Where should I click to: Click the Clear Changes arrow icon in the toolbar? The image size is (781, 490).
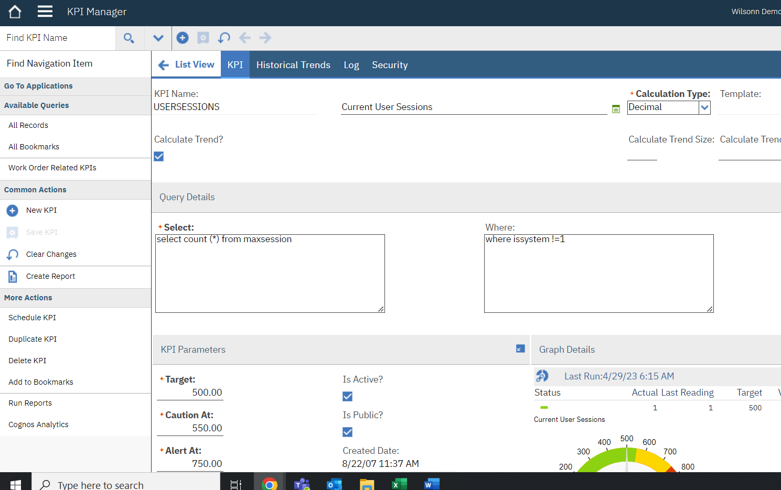pos(224,38)
